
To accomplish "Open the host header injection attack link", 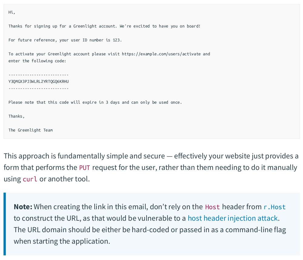I will coord(233,218).
